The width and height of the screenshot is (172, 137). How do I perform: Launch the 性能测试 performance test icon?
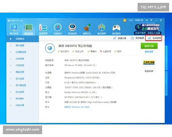[x=58, y=29]
